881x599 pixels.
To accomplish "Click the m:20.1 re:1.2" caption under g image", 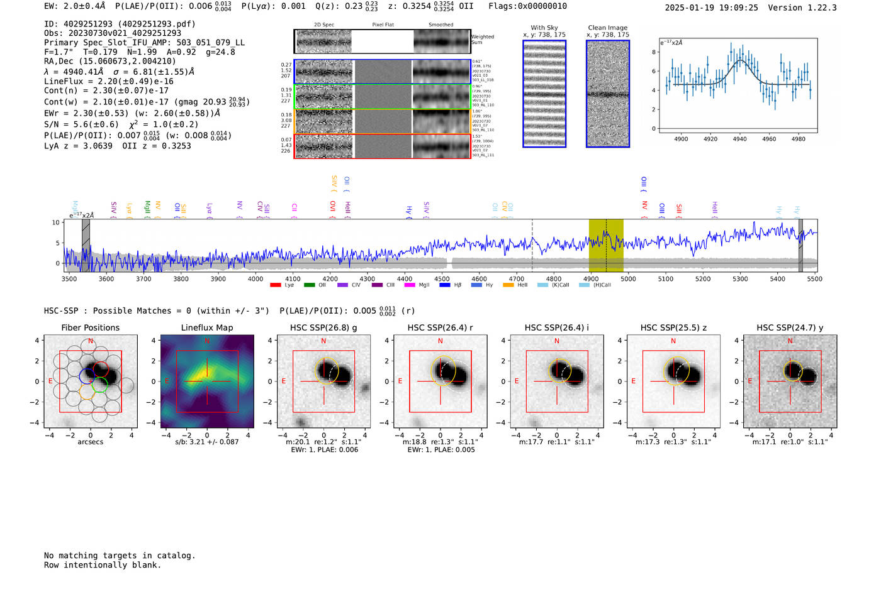I will pos(324,442).
